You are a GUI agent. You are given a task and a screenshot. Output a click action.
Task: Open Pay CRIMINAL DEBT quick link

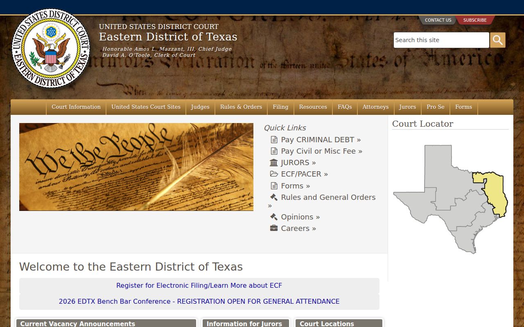(x=321, y=140)
